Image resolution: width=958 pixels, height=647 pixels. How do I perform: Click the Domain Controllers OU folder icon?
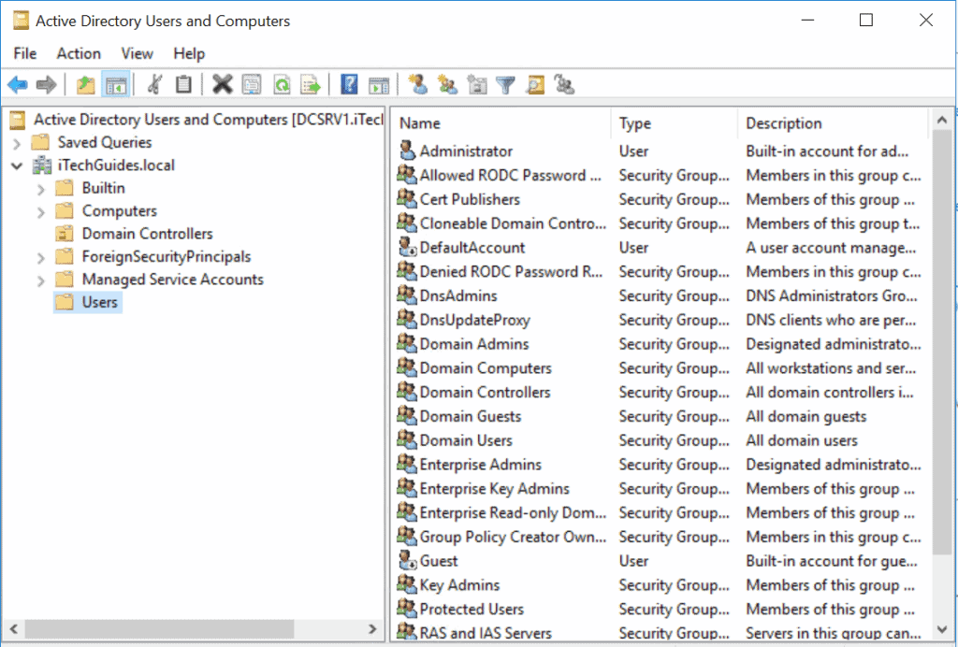pos(65,233)
